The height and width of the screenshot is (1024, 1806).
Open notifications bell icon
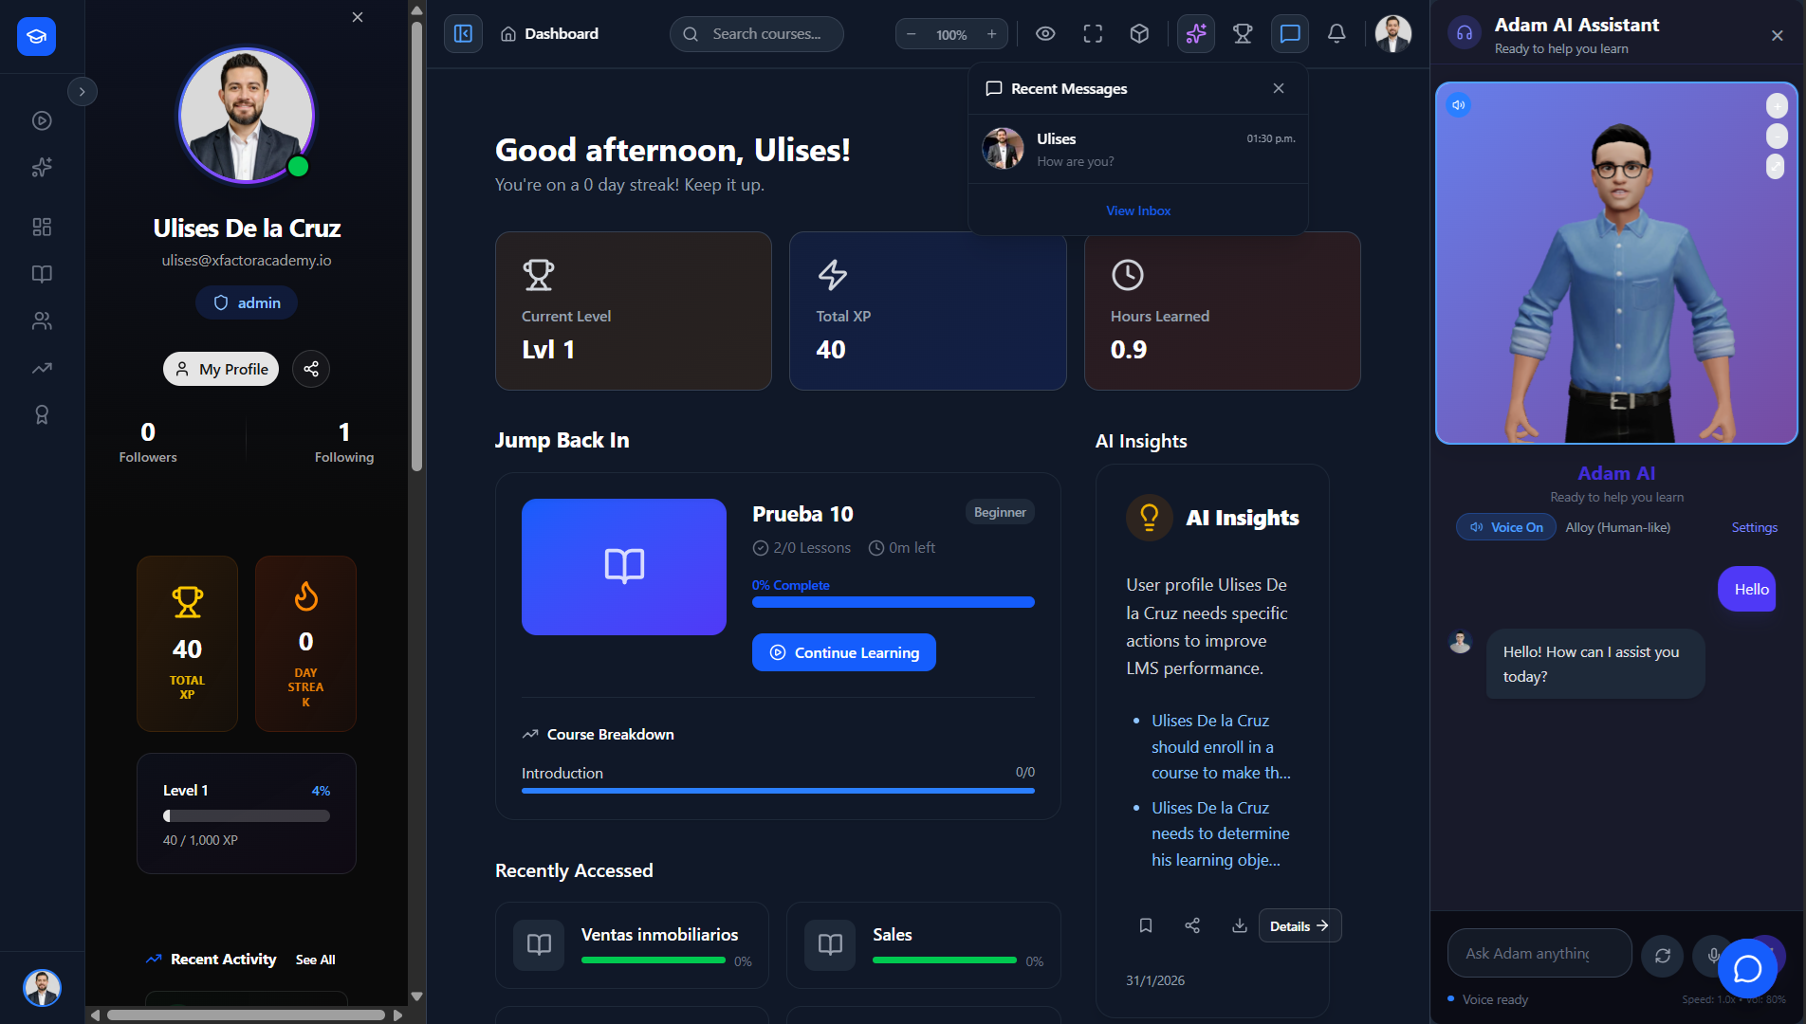(x=1336, y=33)
